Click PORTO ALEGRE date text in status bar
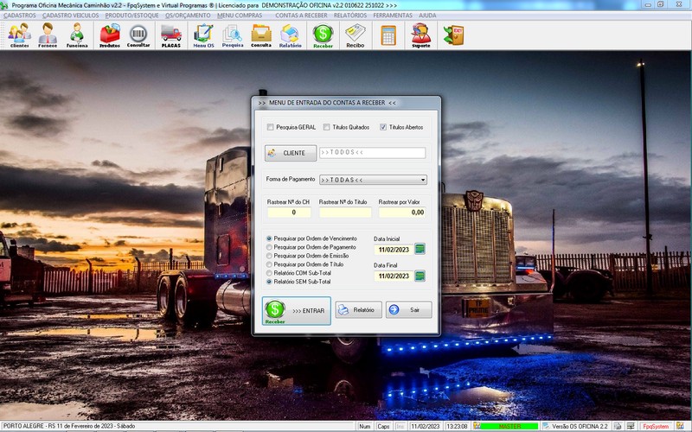The image size is (692, 432). coord(69,426)
